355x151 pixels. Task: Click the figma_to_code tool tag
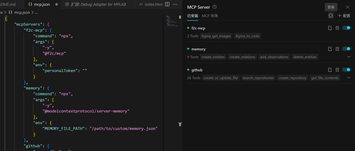(x=248, y=36)
